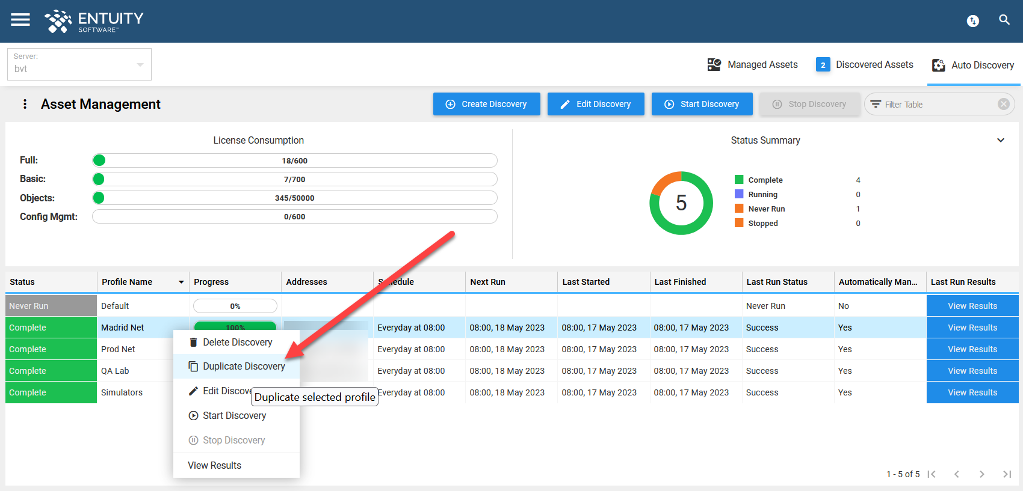View Results for Prod Net profile
The height and width of the screenshot is (491, 1023).
coord(972,349)
